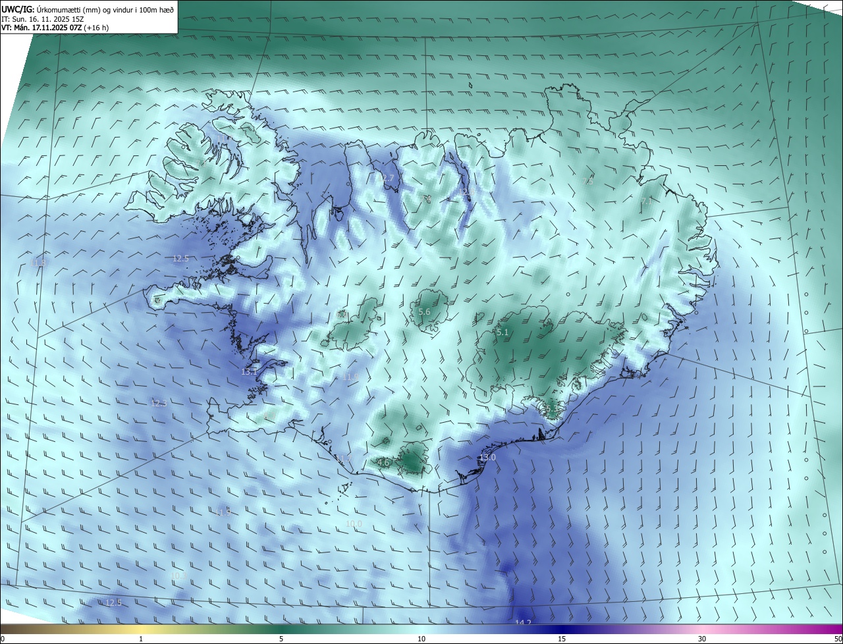Click the 10.3 value in the southwest sea

178,576
